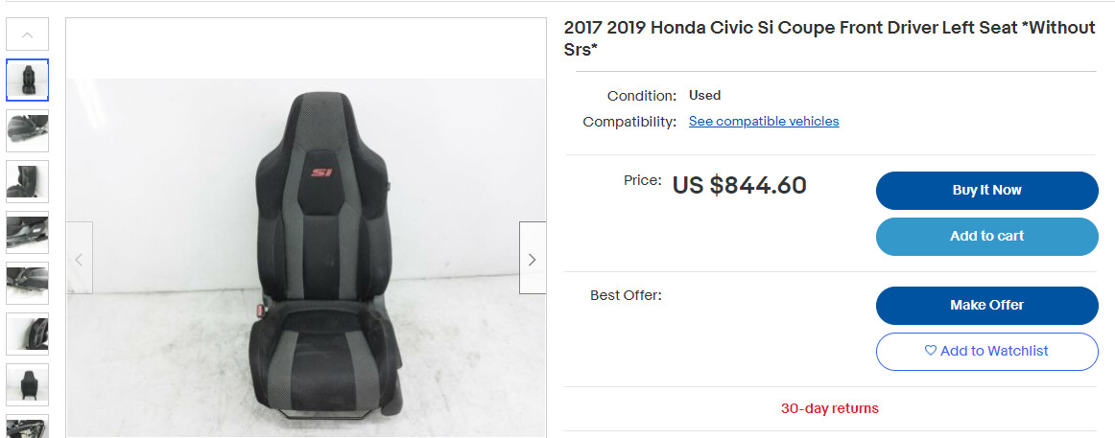Select the third seat thumbnail
The width and height of the screenshot is (1115, 438).
coord(28,182)
